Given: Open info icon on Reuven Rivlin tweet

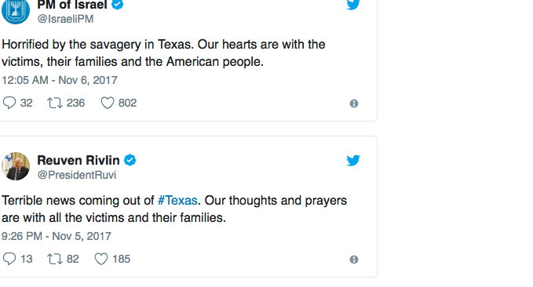Looking at the screenshot, I should coord(354,260).
